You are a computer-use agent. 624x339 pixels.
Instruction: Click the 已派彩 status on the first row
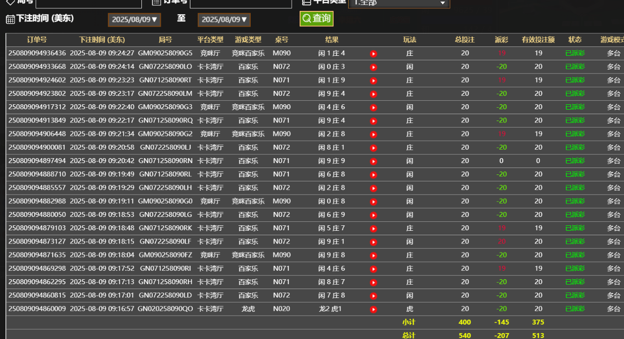pos(575,53)
